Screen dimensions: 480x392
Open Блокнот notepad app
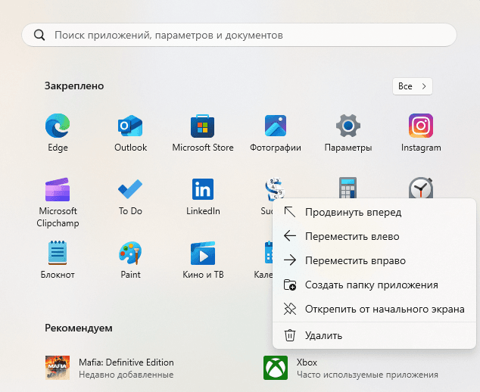pos(58,253)
